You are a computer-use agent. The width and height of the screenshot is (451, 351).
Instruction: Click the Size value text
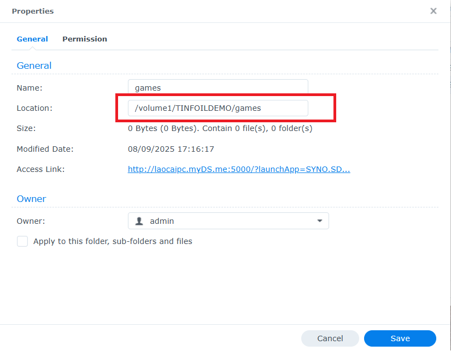[220, 129]
